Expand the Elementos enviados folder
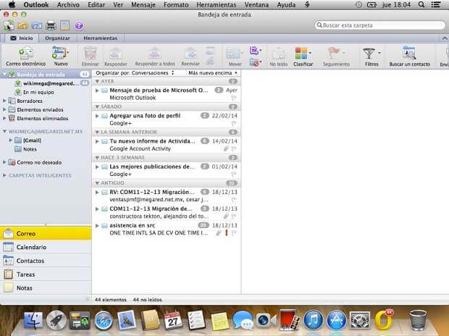 point(4,109)
